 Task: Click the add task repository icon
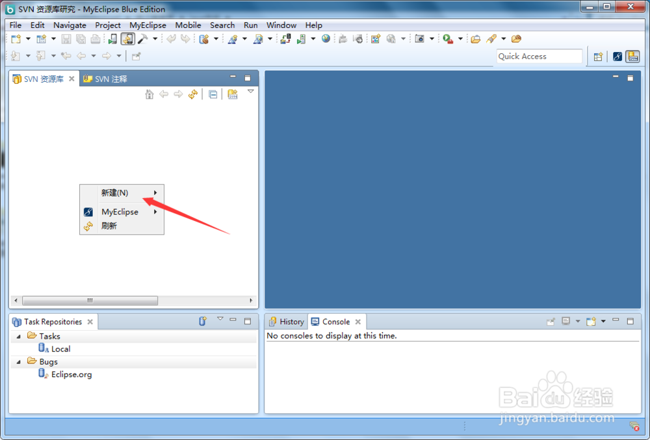(x=202, y=321)
